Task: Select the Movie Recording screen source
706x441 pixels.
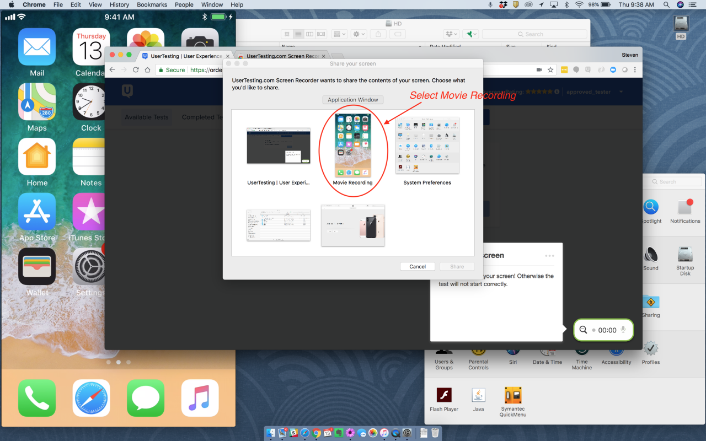Action: pos(352,146)
